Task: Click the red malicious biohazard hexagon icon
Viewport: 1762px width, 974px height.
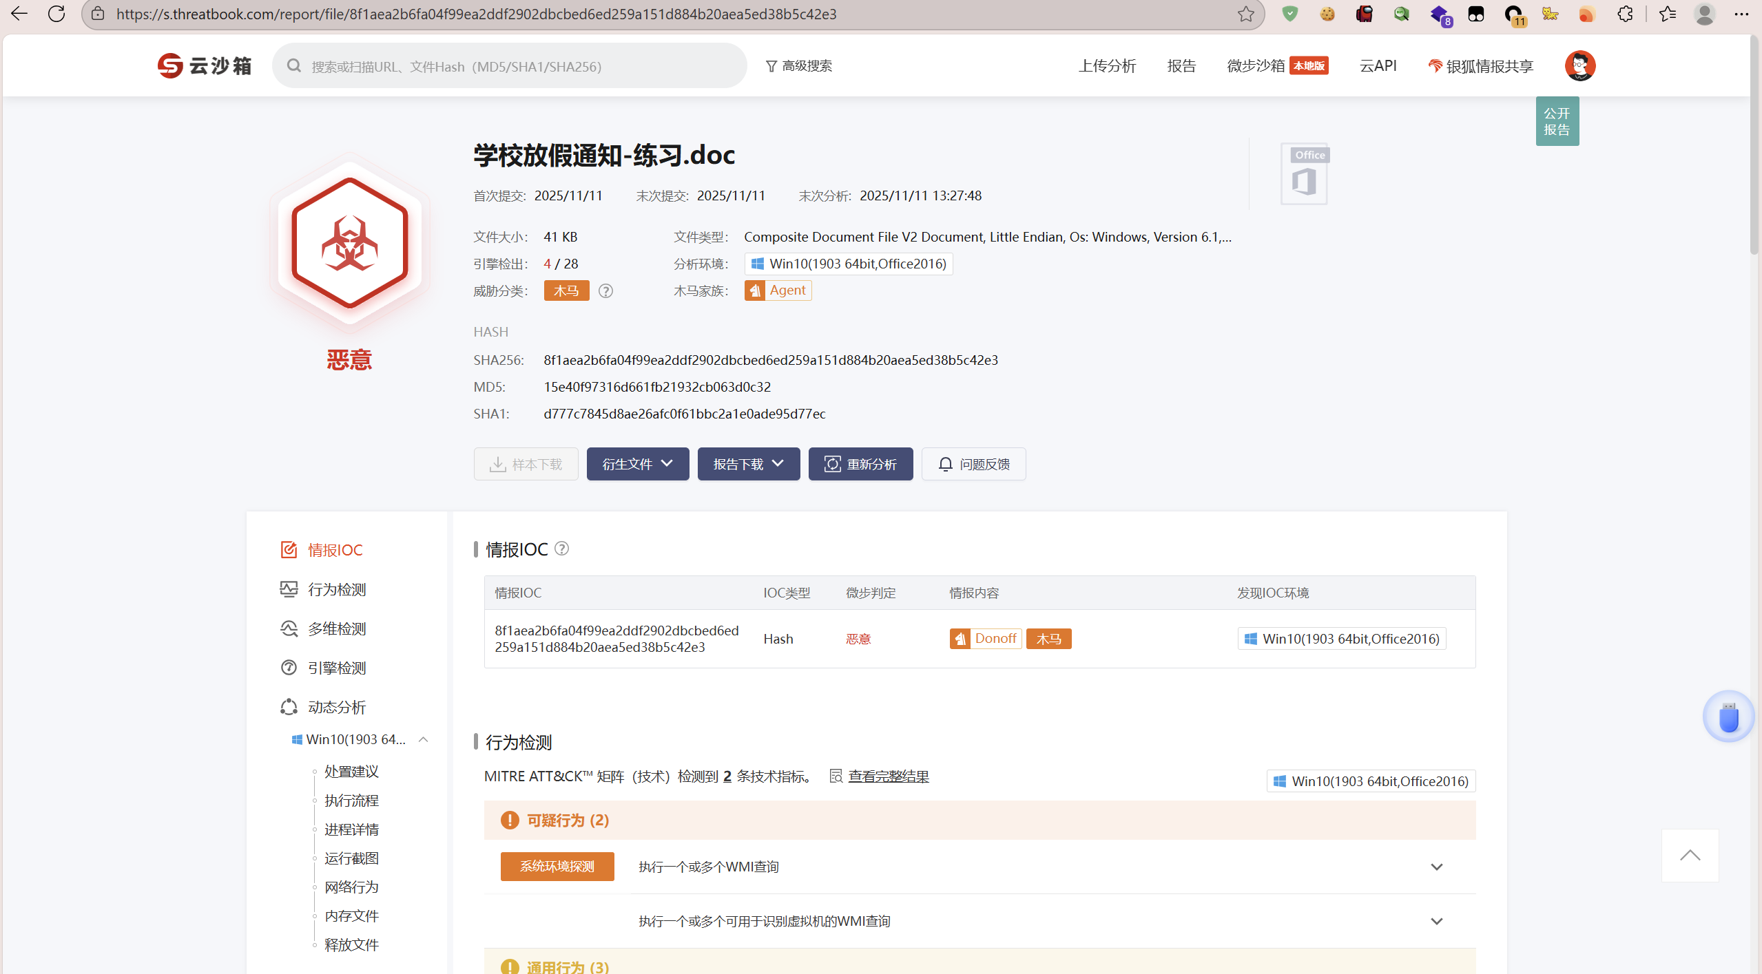Action: pyautogui.click(x=350, y=243)
